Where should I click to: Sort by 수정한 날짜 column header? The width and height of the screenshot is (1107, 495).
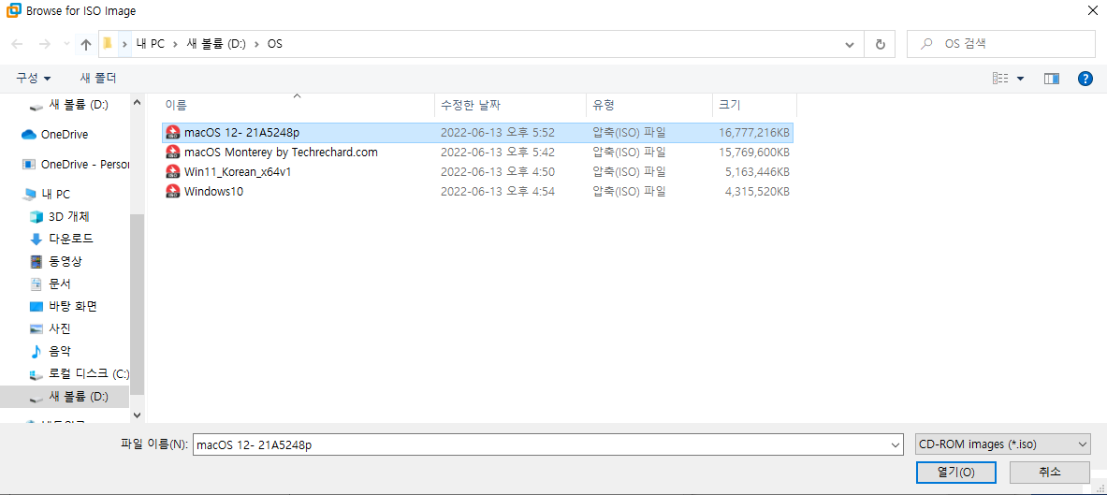(510, 105)
